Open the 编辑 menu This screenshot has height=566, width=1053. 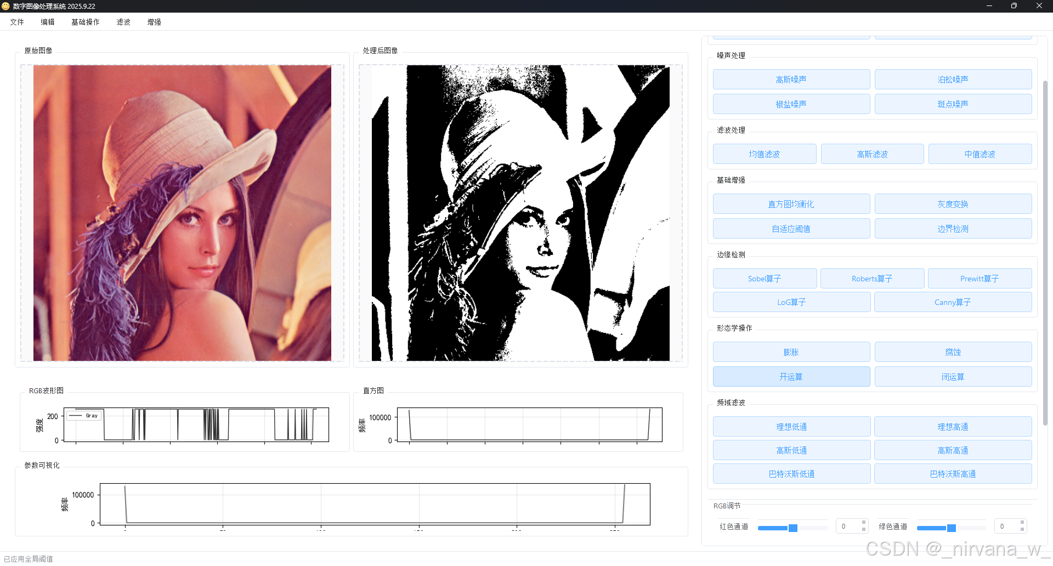pos(48,22)
